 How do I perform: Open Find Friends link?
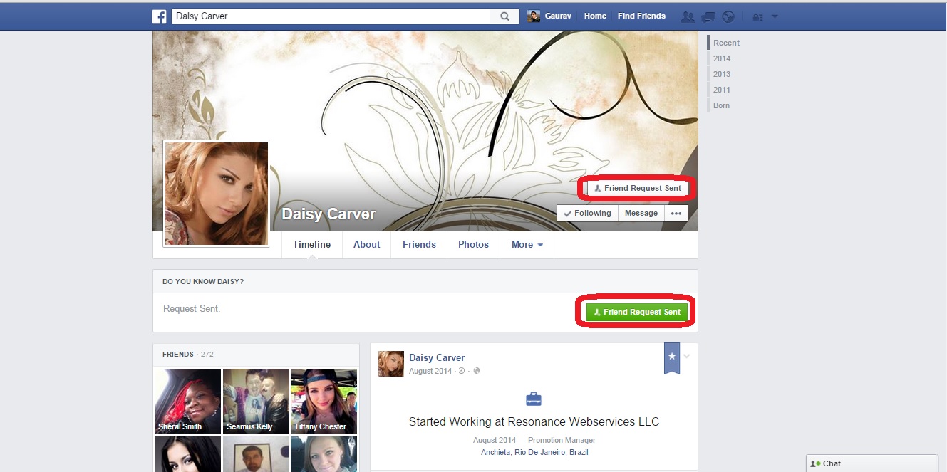(x=641, y=16)
